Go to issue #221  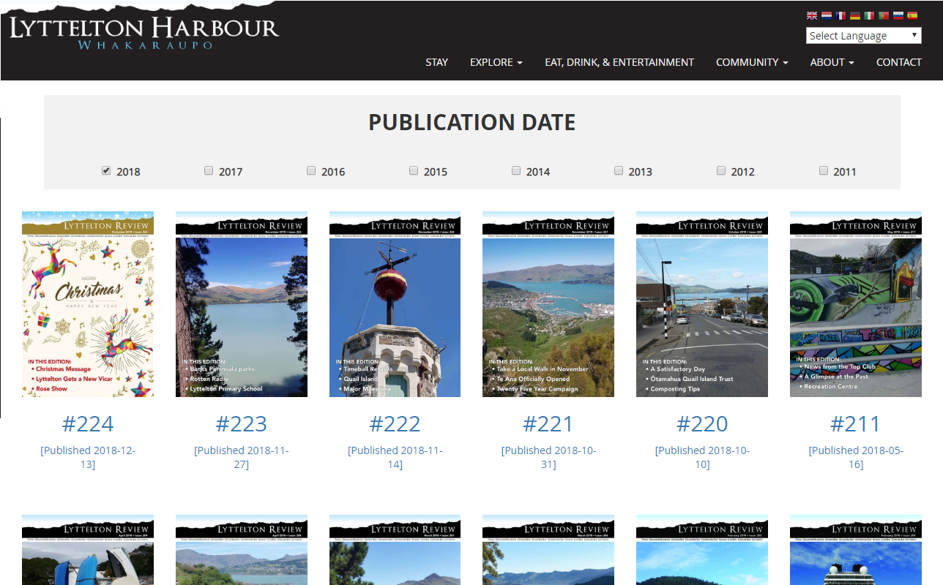point(548,423)
